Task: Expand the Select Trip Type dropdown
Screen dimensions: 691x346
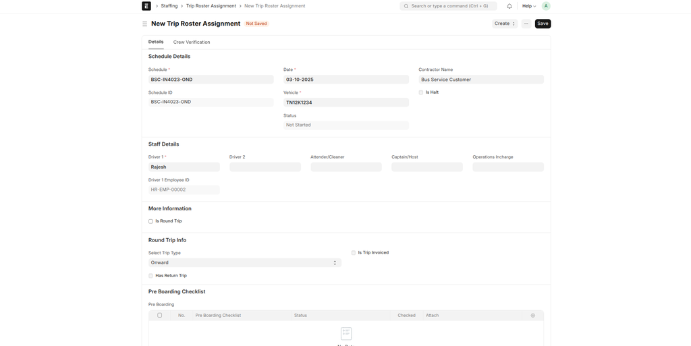Action: click(244, 263)
